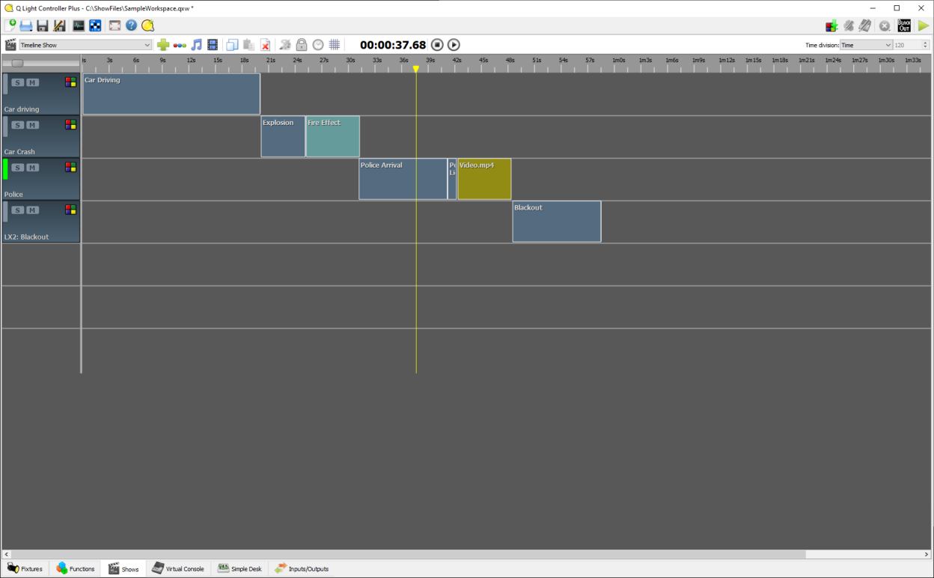
Task: Switch to the Virtual Console tab
Action: pyautogui.click(x=178, y=569)
